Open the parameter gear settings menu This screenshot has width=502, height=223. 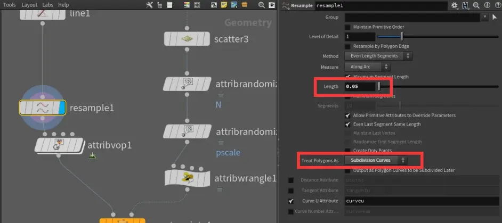point(455,5)
